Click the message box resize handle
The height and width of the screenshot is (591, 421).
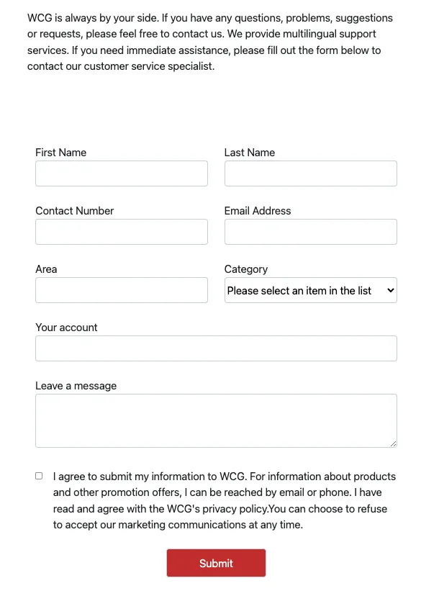[393, 443]
